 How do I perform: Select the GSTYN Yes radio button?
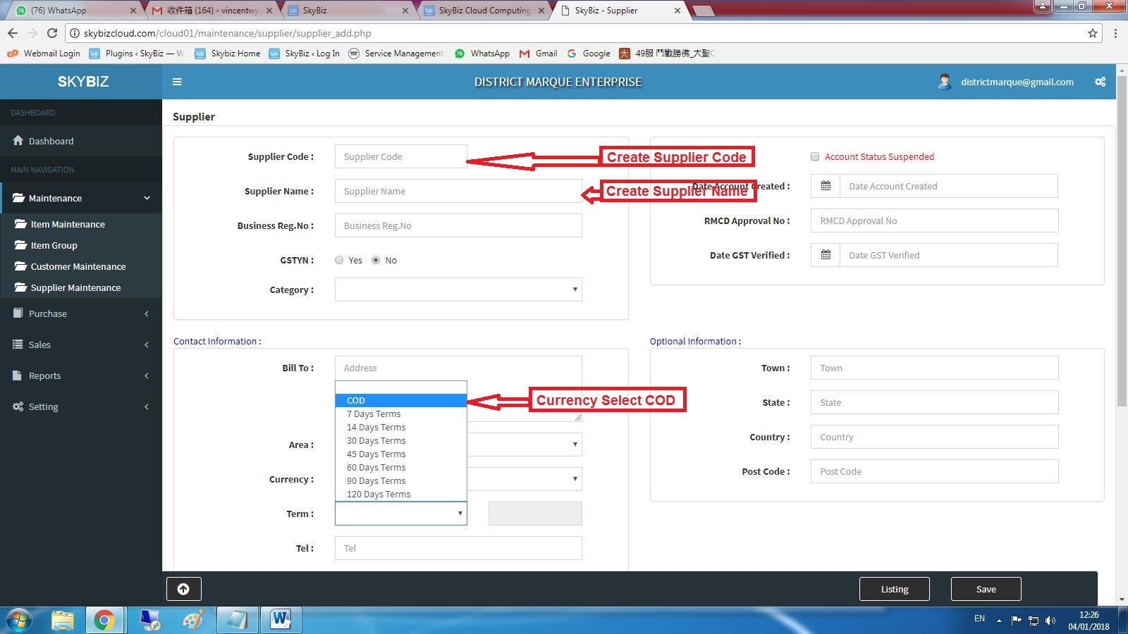[x=339, y=260]
